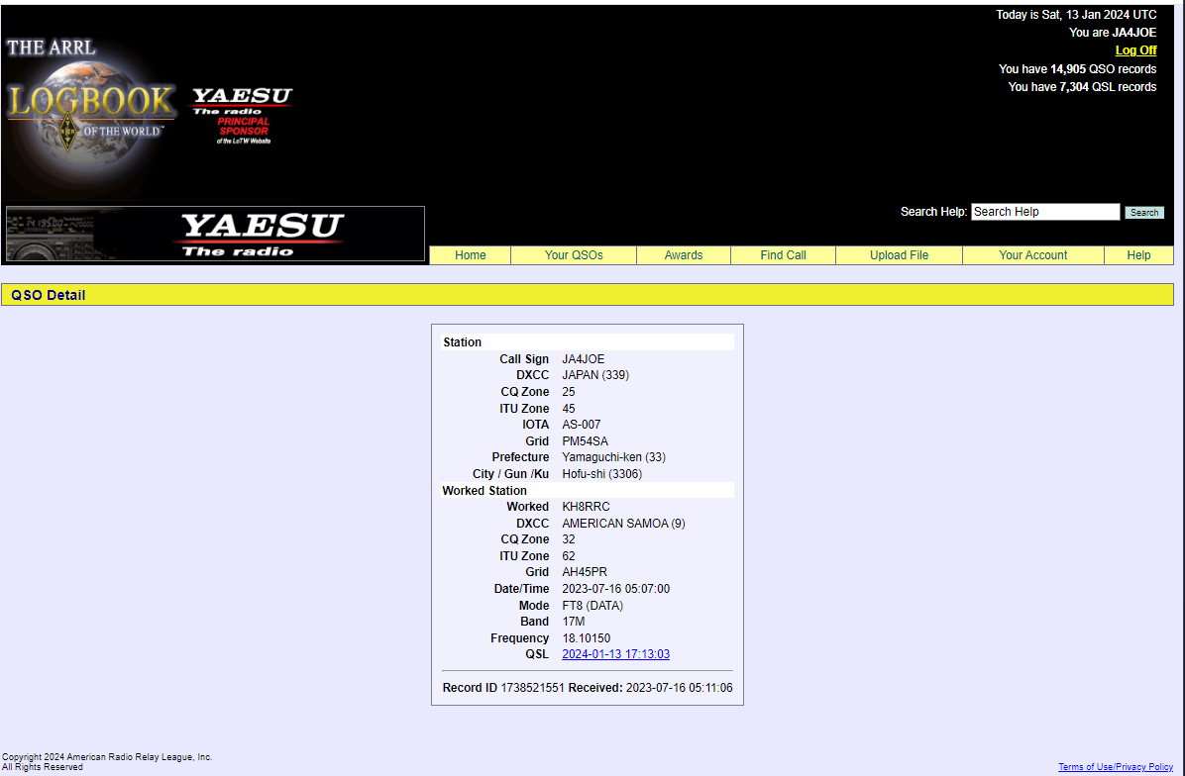Click Received timestamp 2023-07-16 05:11:06
The image size is (1185, 776).
[x=679, y=688]
